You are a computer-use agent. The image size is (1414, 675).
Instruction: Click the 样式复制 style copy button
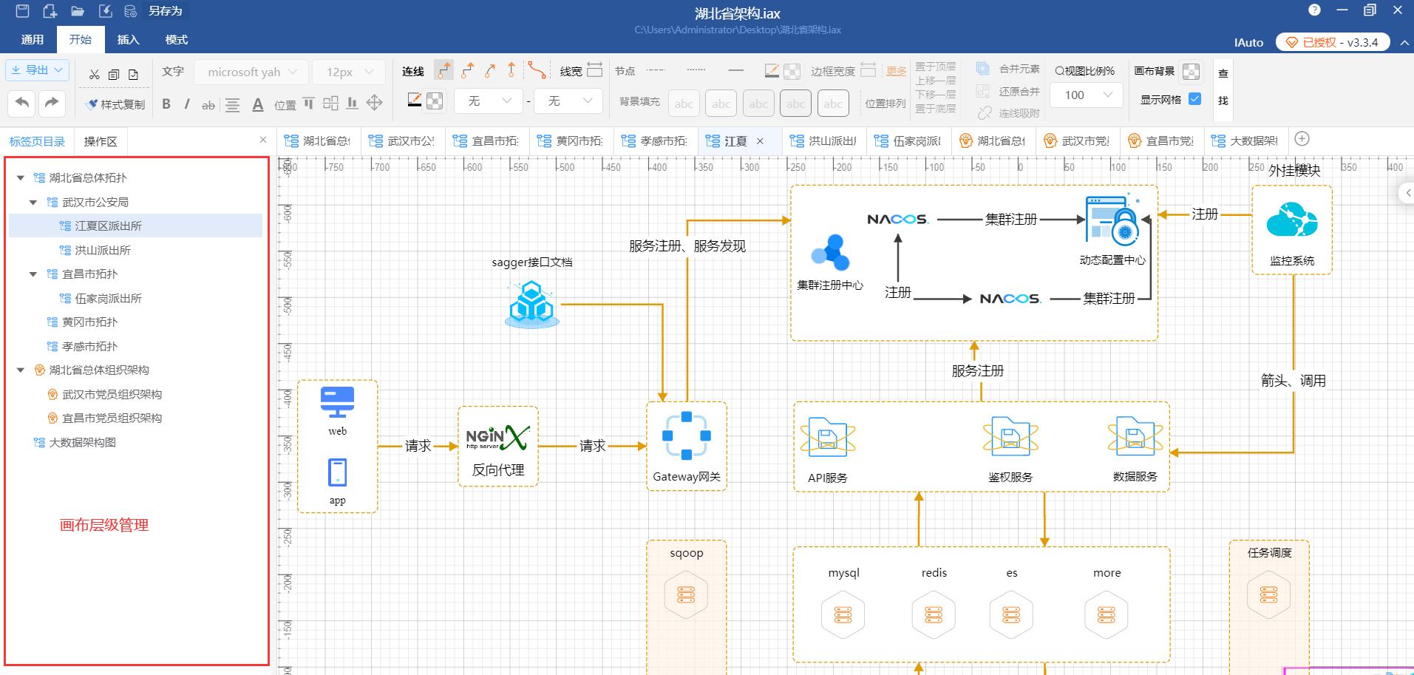[115, 104]
